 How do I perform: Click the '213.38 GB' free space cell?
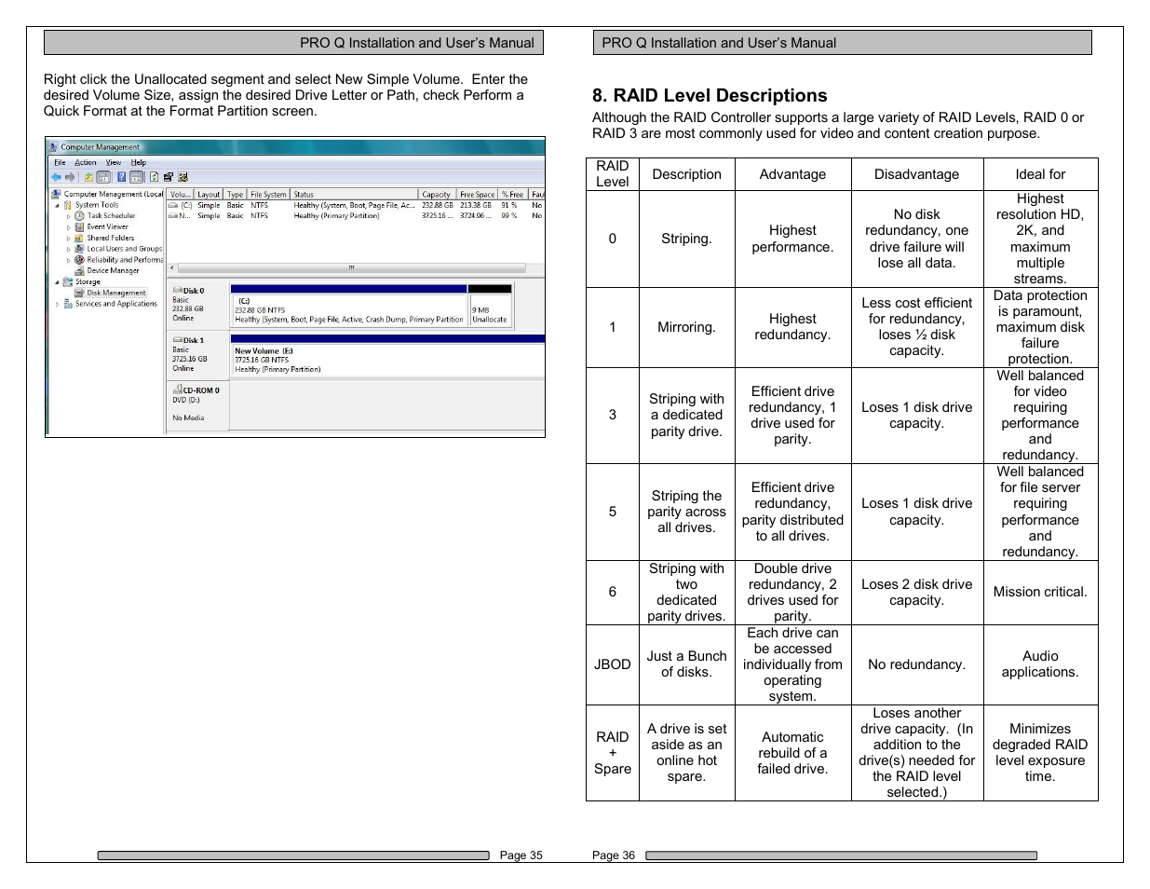pos(476,206)
